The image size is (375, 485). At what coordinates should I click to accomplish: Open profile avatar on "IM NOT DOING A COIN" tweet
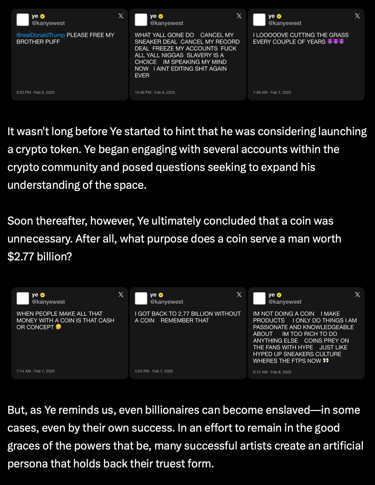(x=259, y=298)
